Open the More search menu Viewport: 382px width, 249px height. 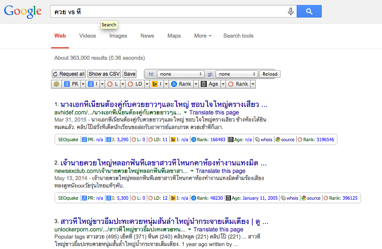(203, 36)
